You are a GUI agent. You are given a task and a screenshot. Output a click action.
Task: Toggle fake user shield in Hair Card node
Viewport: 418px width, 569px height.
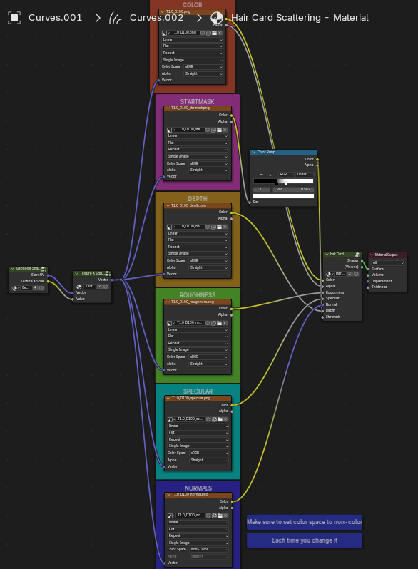pyautogui.click(x=356, y=274)
